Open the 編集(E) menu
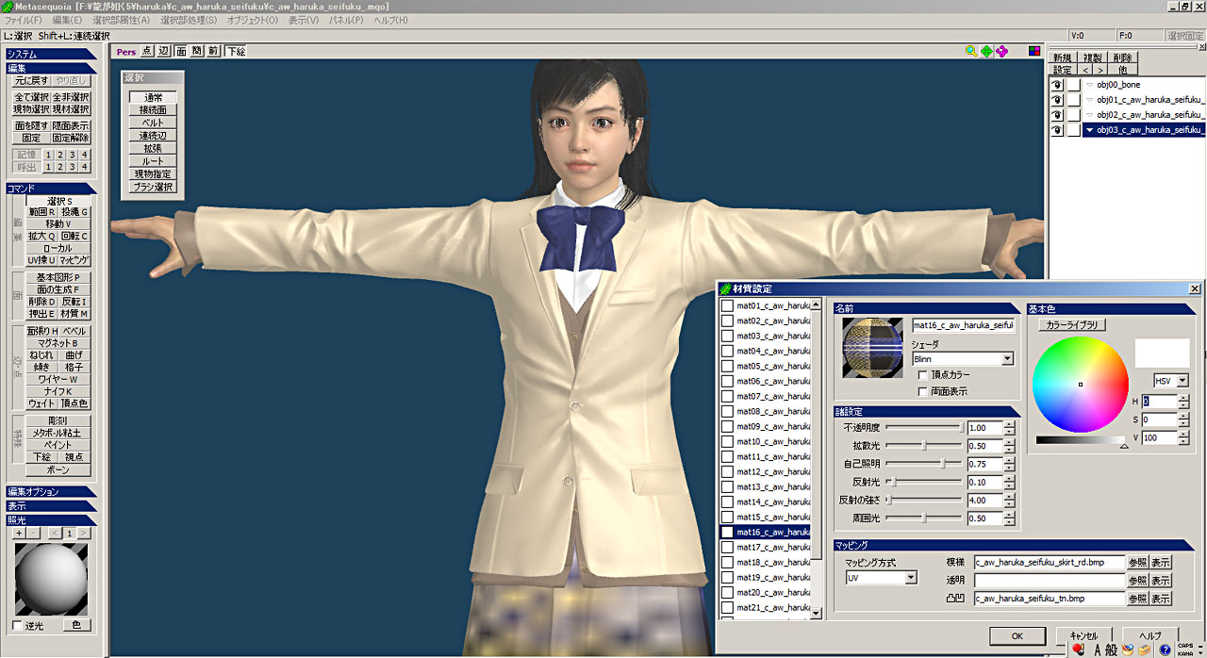The width and height of the screenshot is (1207, 658). pos(67,21)
